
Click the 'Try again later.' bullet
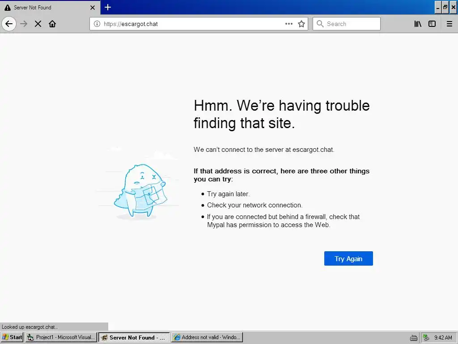pos(228,194)
